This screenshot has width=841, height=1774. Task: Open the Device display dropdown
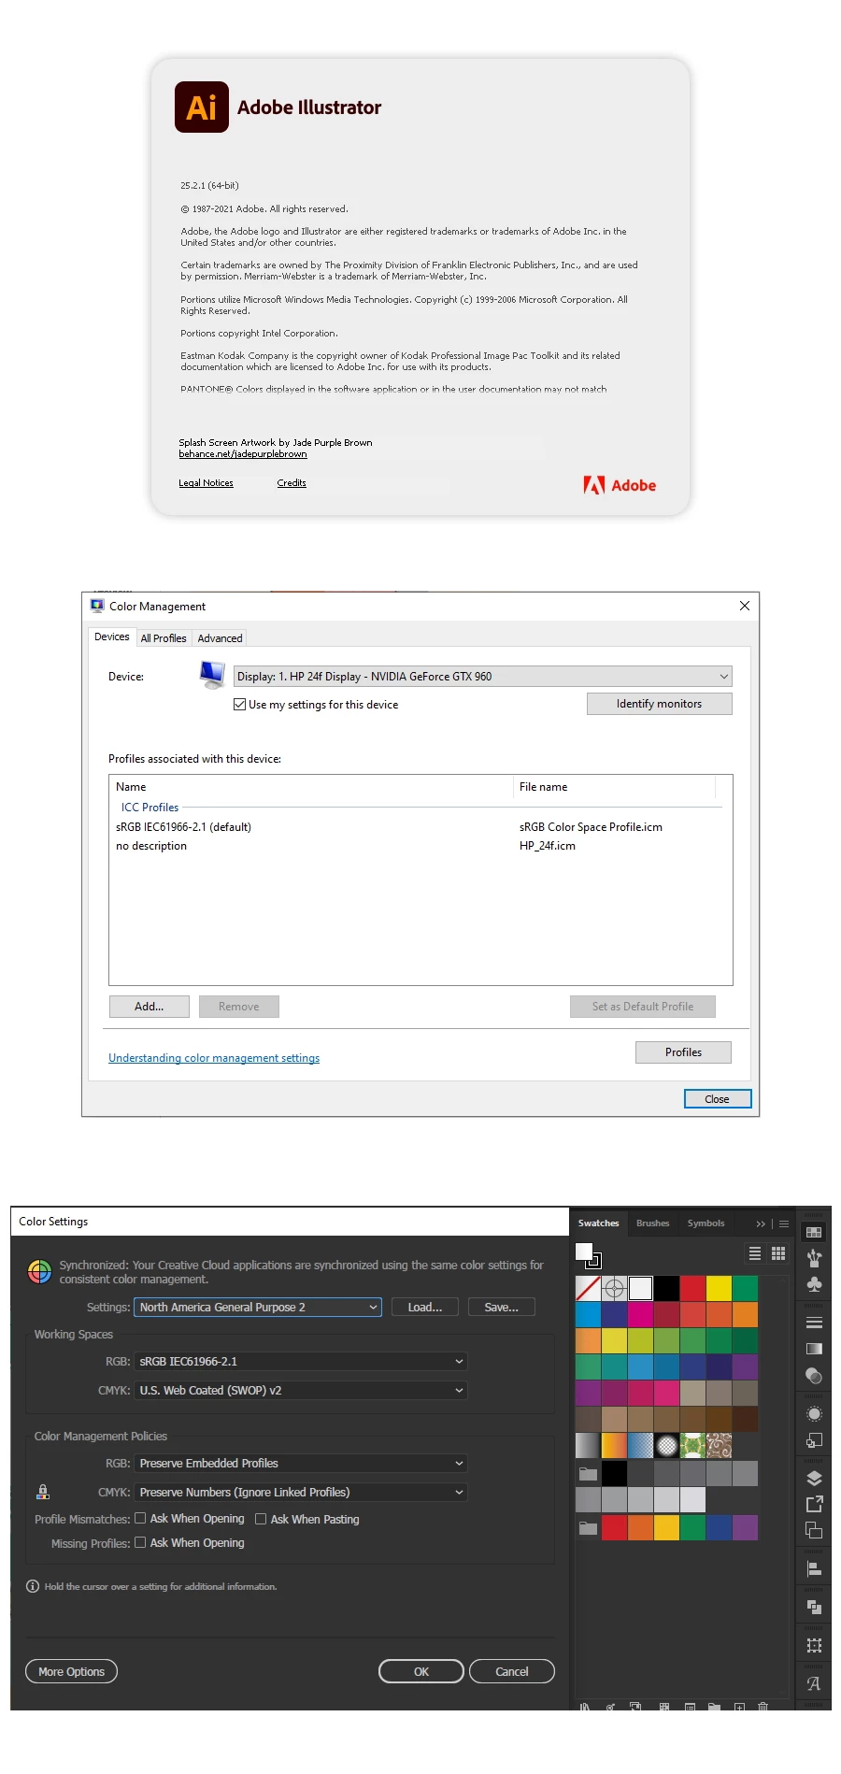click(x=482, y=677)
